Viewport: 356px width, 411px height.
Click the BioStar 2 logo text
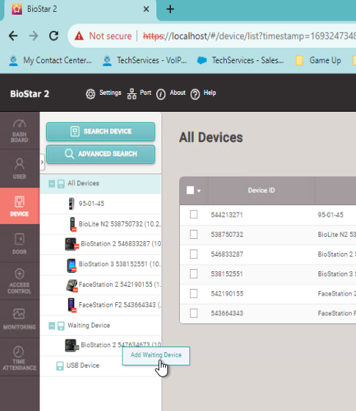pos(29,94)
